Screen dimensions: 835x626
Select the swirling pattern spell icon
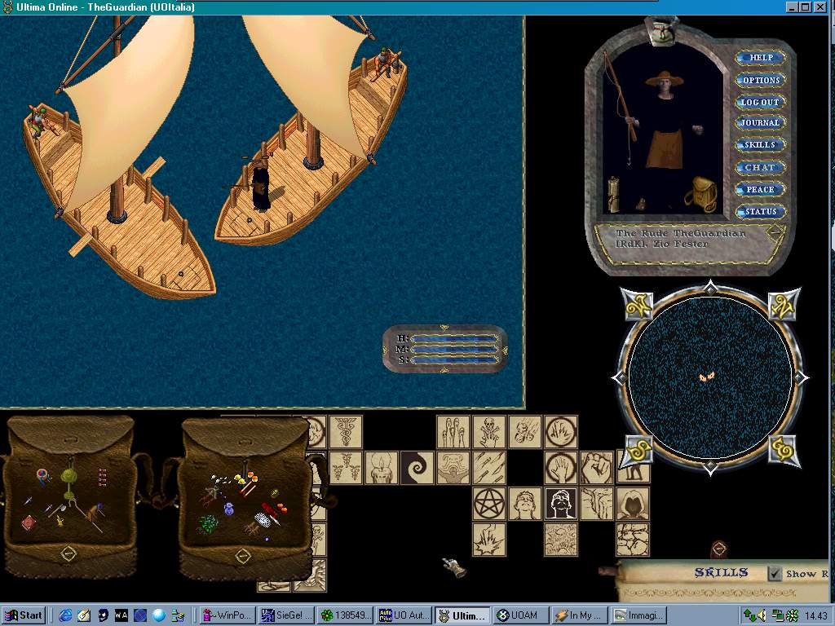coord(561,540)
